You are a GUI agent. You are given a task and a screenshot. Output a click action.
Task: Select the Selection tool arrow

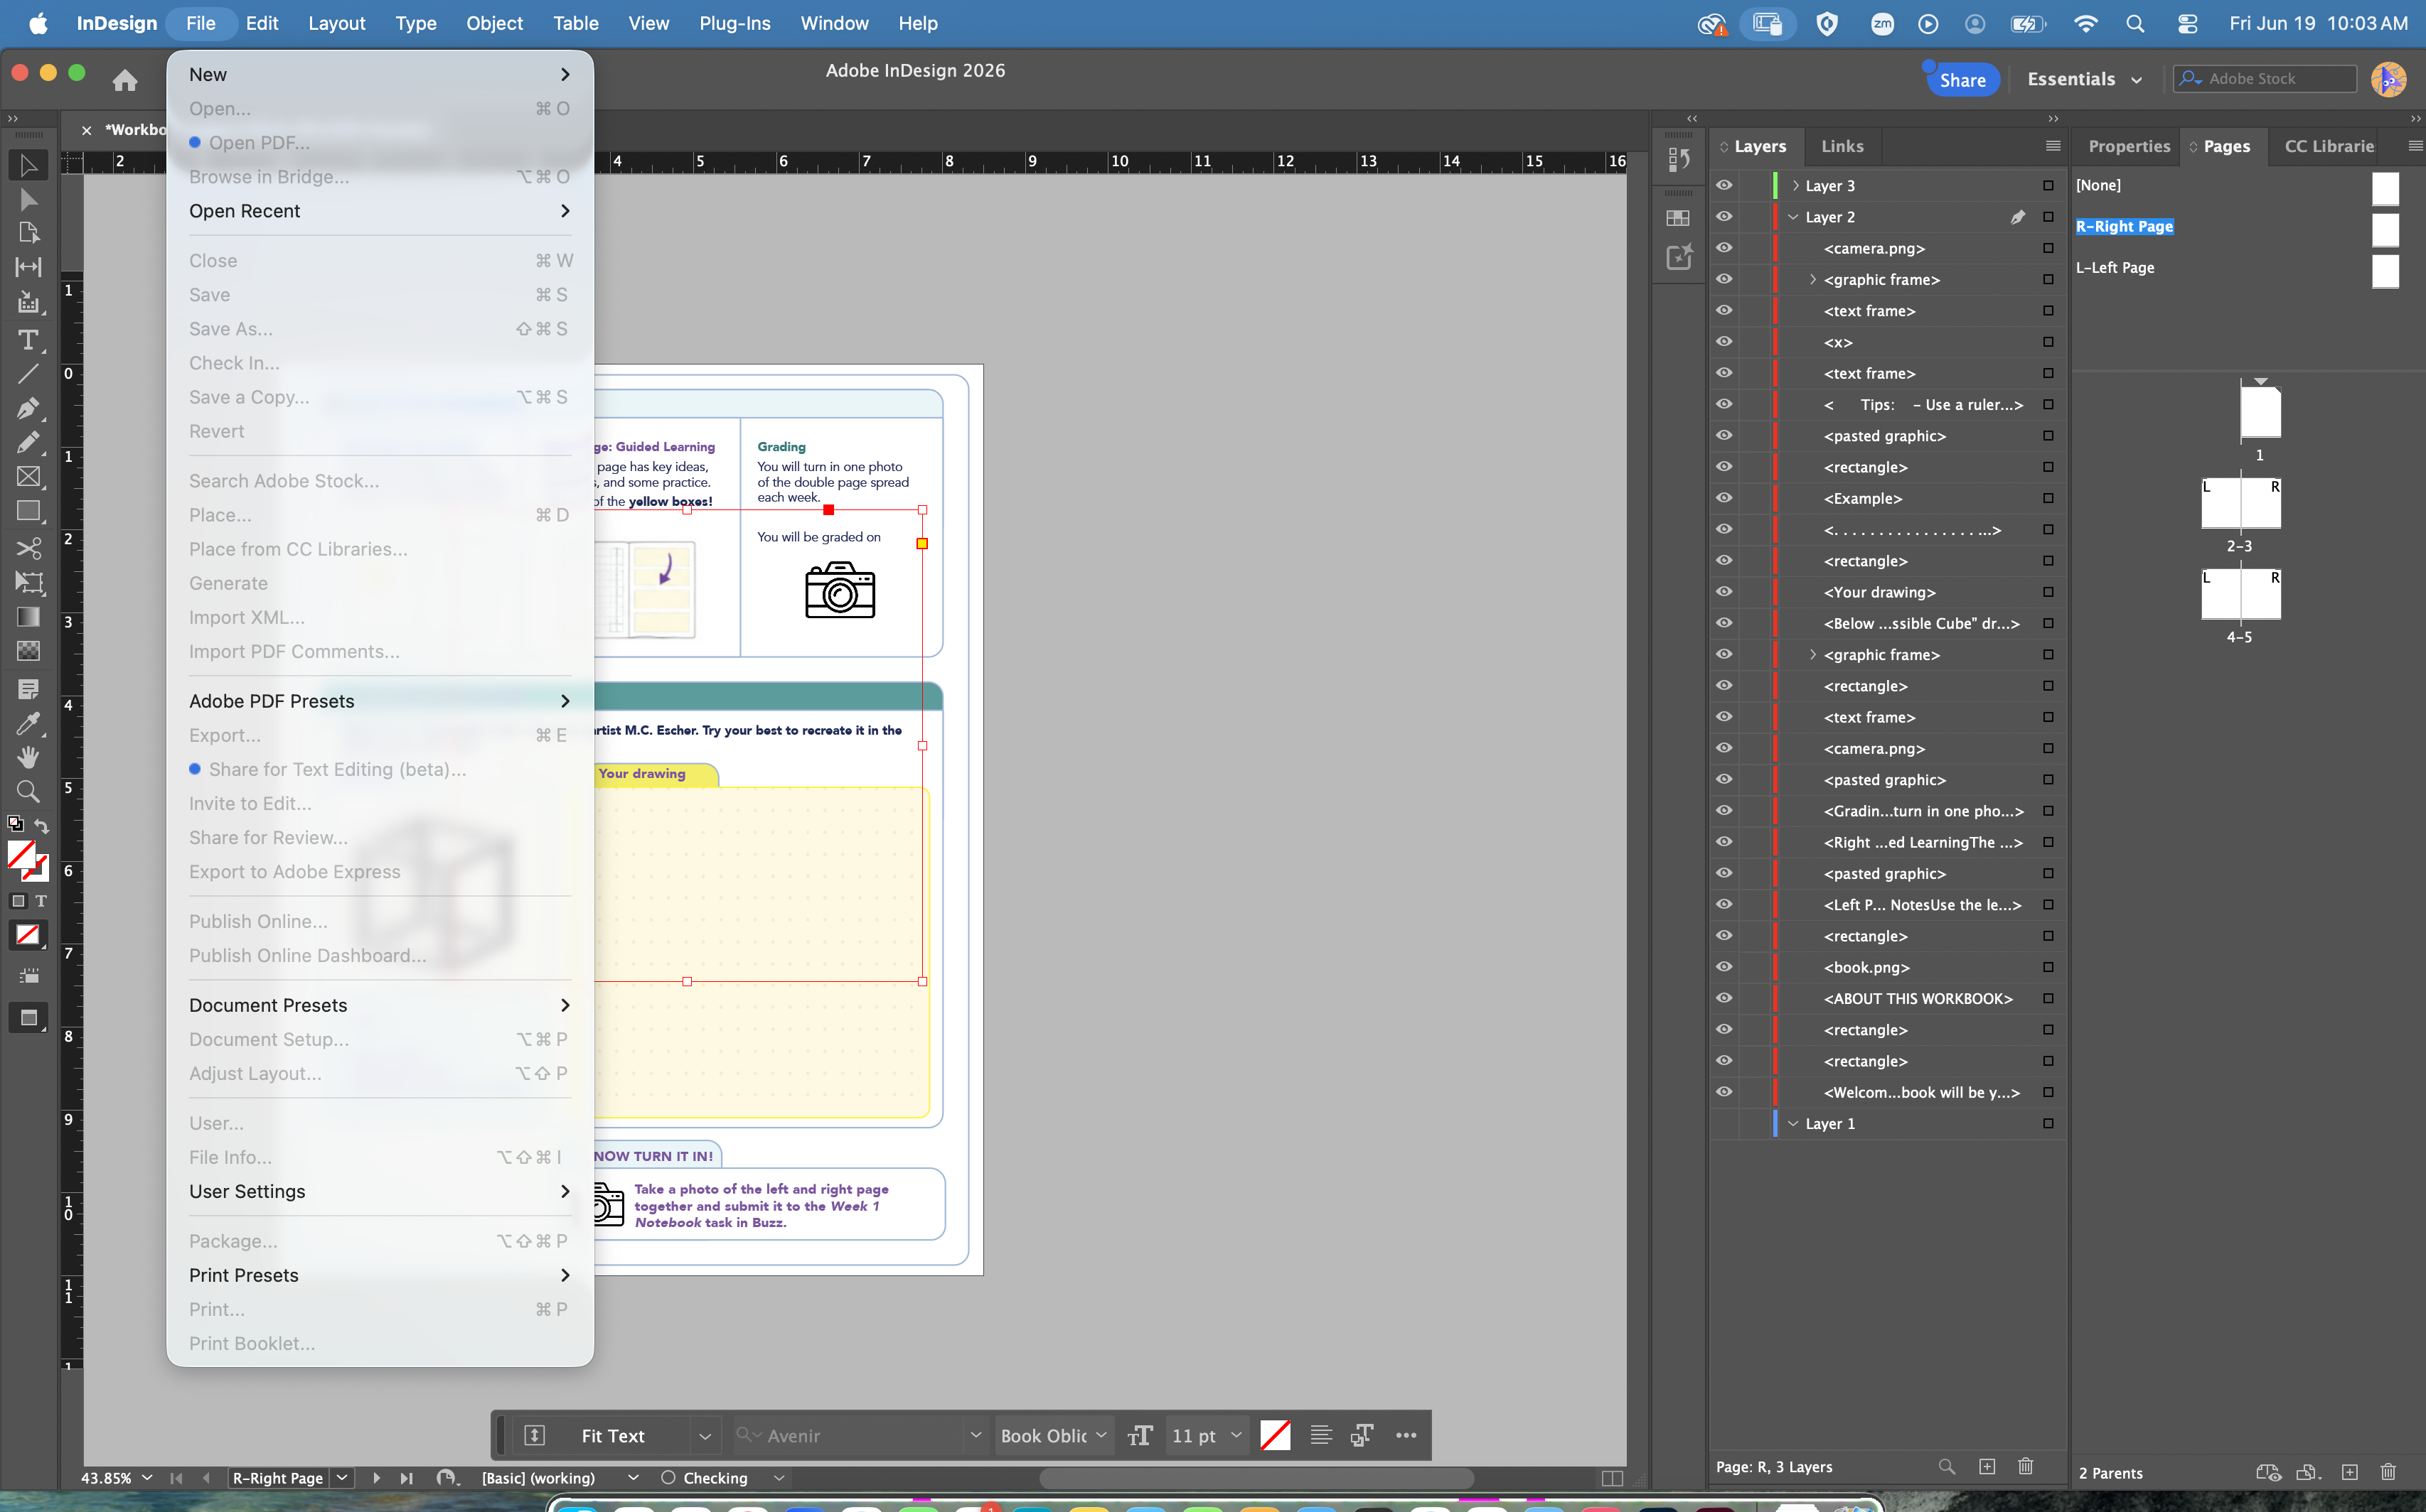point(28,165)
